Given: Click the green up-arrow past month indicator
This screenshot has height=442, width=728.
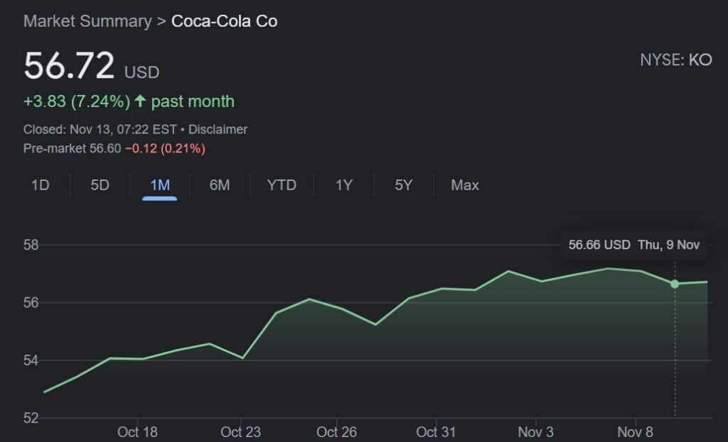Looking at the screenshot, I should pos(140,101).
